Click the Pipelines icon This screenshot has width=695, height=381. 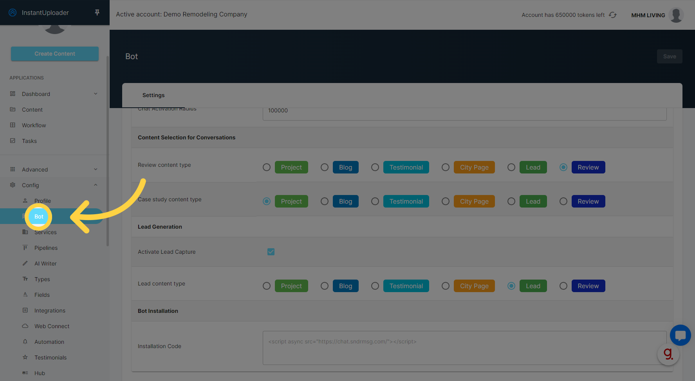25,247
